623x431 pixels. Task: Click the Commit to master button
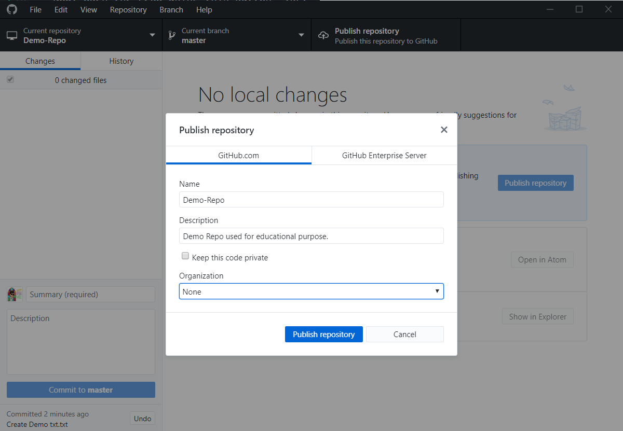(x=81, y=390)
